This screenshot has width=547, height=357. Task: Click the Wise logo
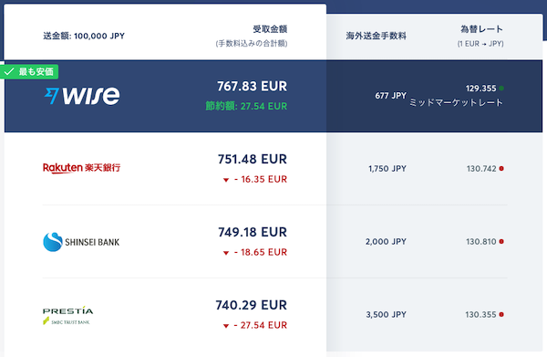[x=82, y=95]
